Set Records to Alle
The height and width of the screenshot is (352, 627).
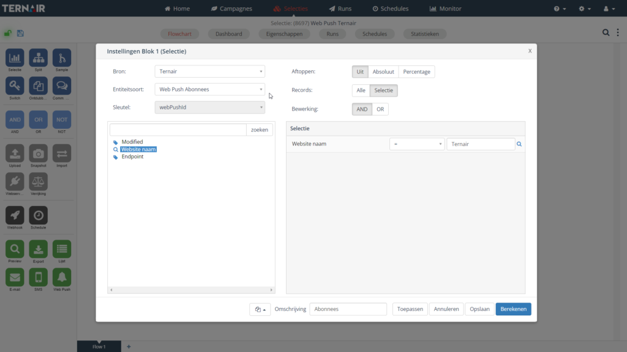[x=361, y=90]
